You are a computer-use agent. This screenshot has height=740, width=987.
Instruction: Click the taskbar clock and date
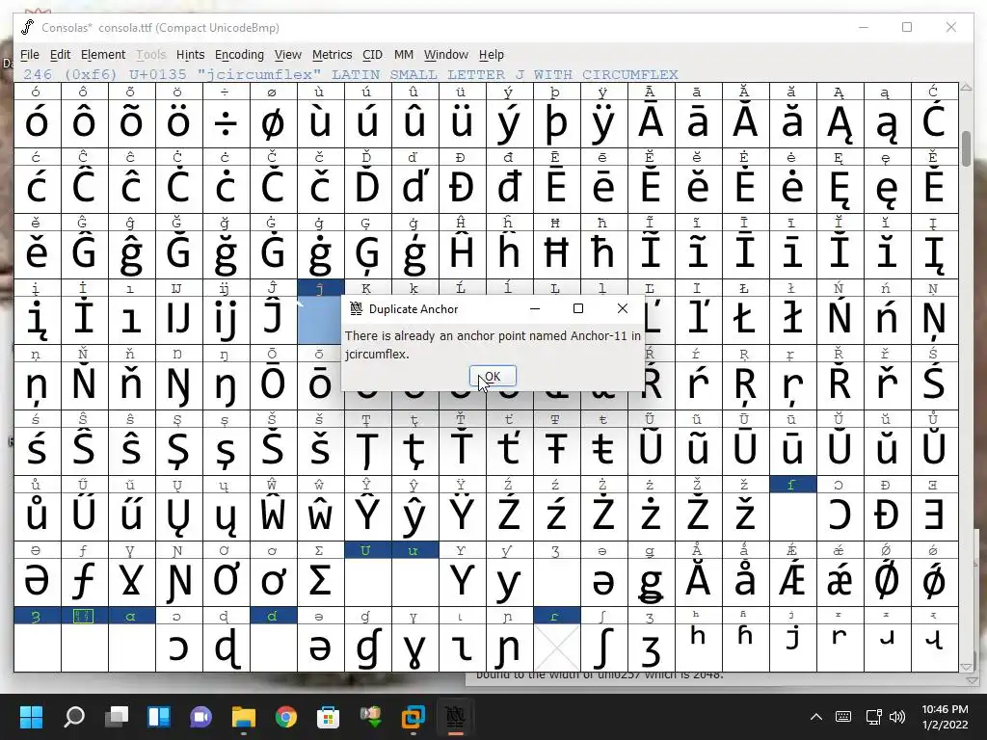click(945, 716)
